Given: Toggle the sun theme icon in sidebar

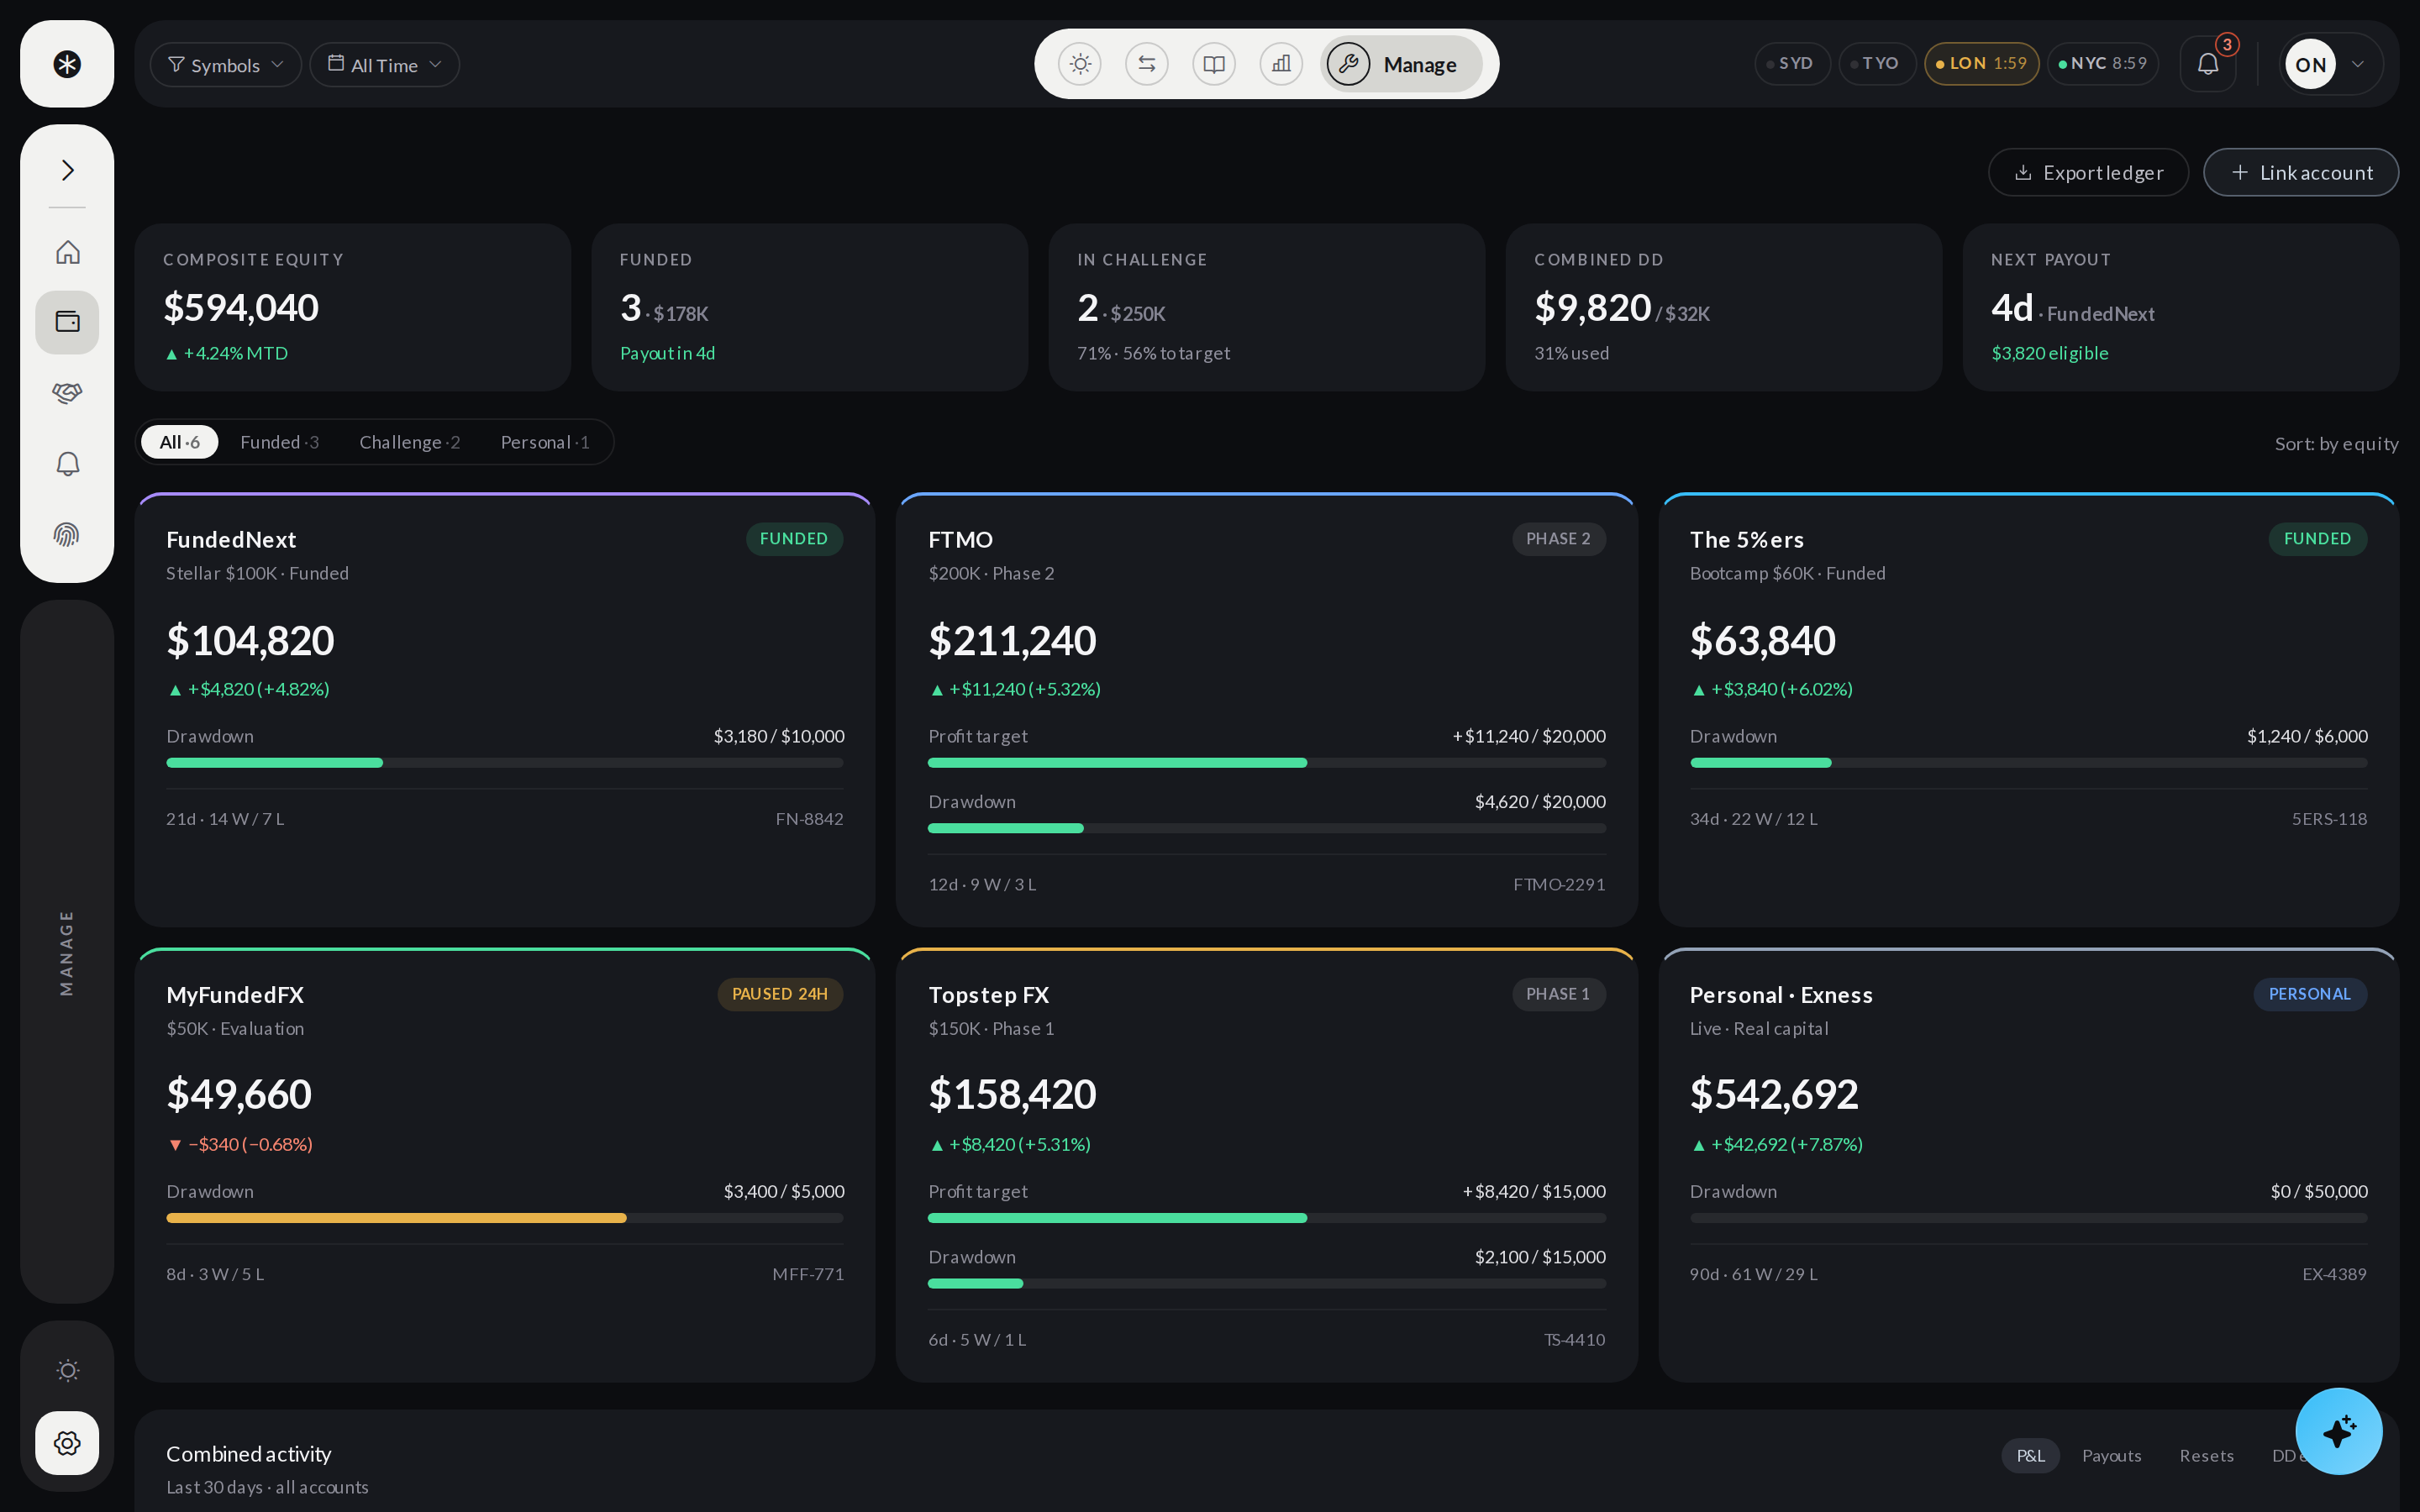Looking at the screenshot, I should [67, 1370].
